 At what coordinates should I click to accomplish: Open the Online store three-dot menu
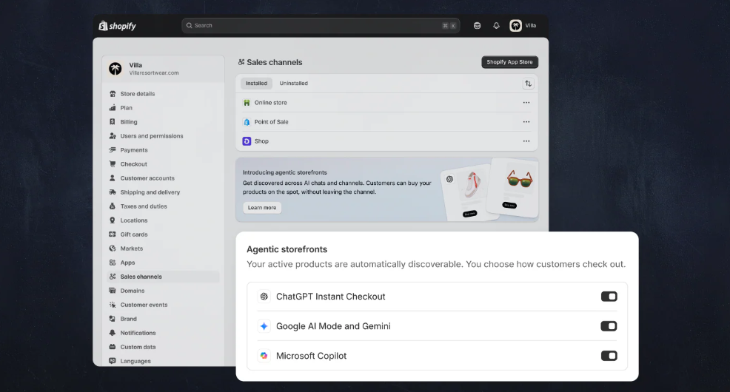(526, 103)
